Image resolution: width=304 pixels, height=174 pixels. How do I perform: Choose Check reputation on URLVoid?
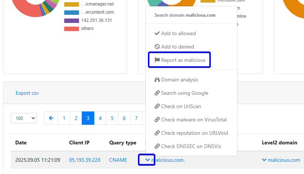191,133
